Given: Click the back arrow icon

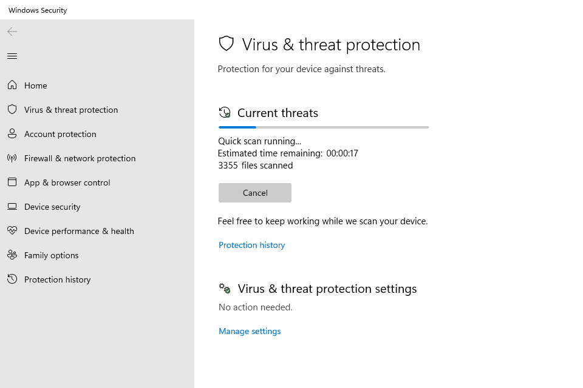Looking at the screenshot, I should (x=12, y=32).
